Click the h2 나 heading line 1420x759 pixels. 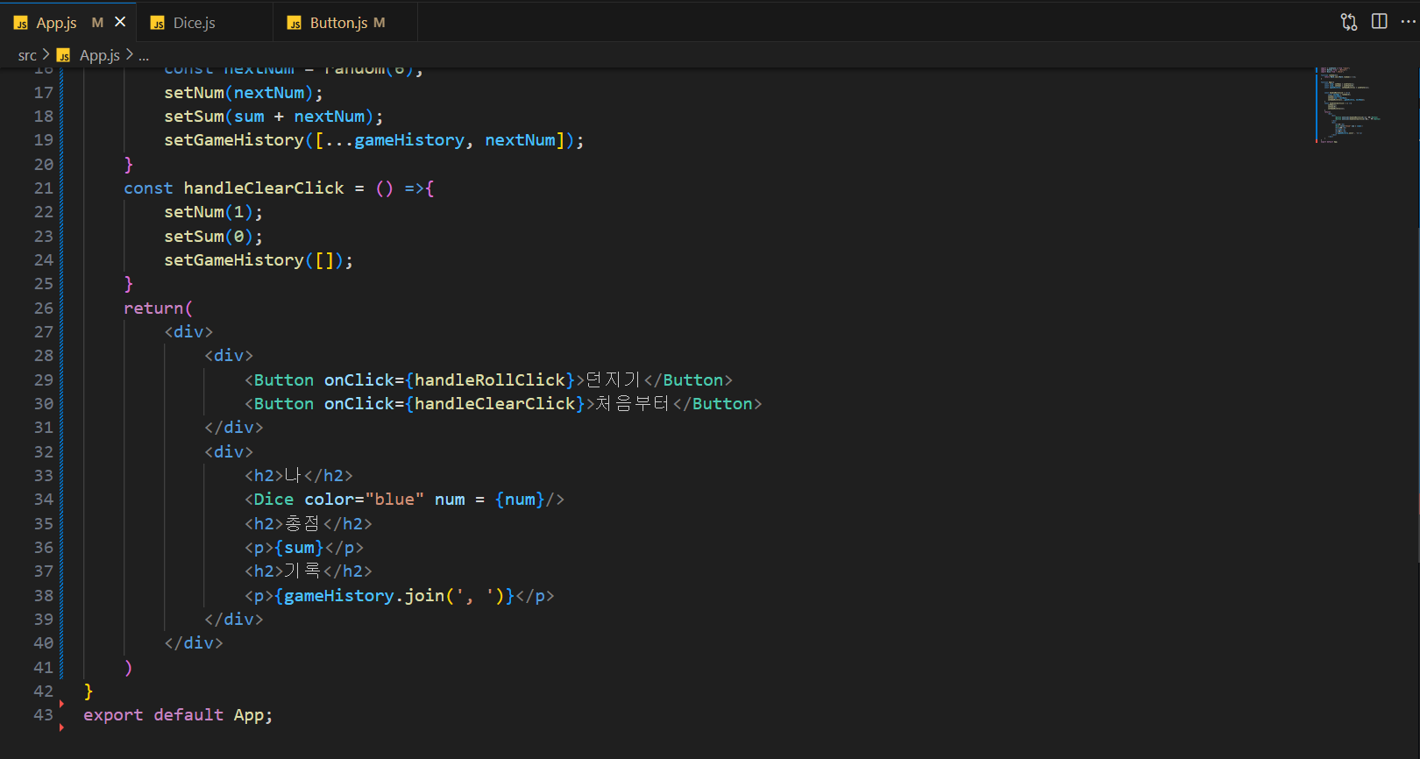(x=299, y=476)
